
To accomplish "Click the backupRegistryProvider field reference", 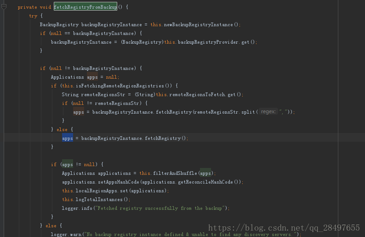I will coord(208,42).
